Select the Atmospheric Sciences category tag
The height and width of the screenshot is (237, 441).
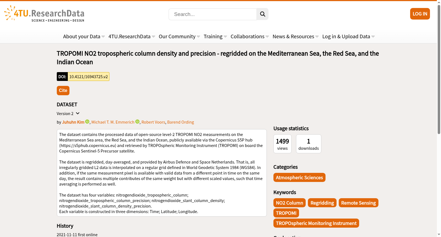coord(299,178)
